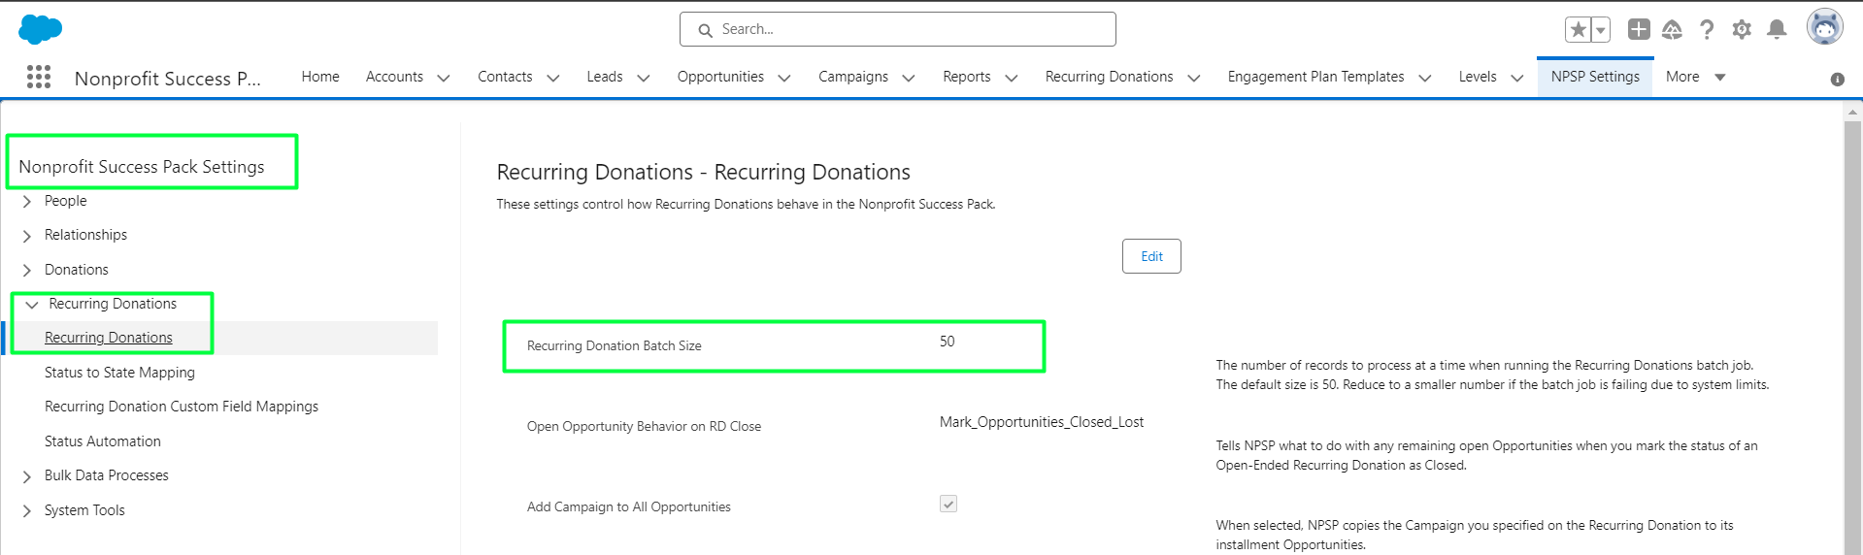Click the Salesforce cloud logo
The height and width of the screenshot is (555, 1863).
[40, 29]
